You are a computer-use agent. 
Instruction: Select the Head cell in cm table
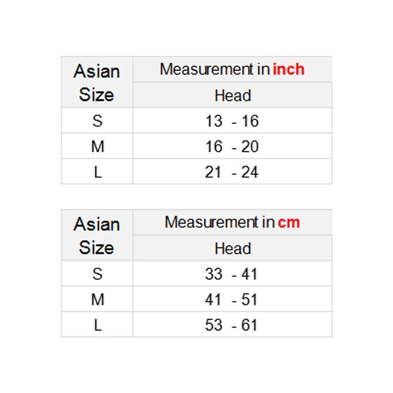232,249
